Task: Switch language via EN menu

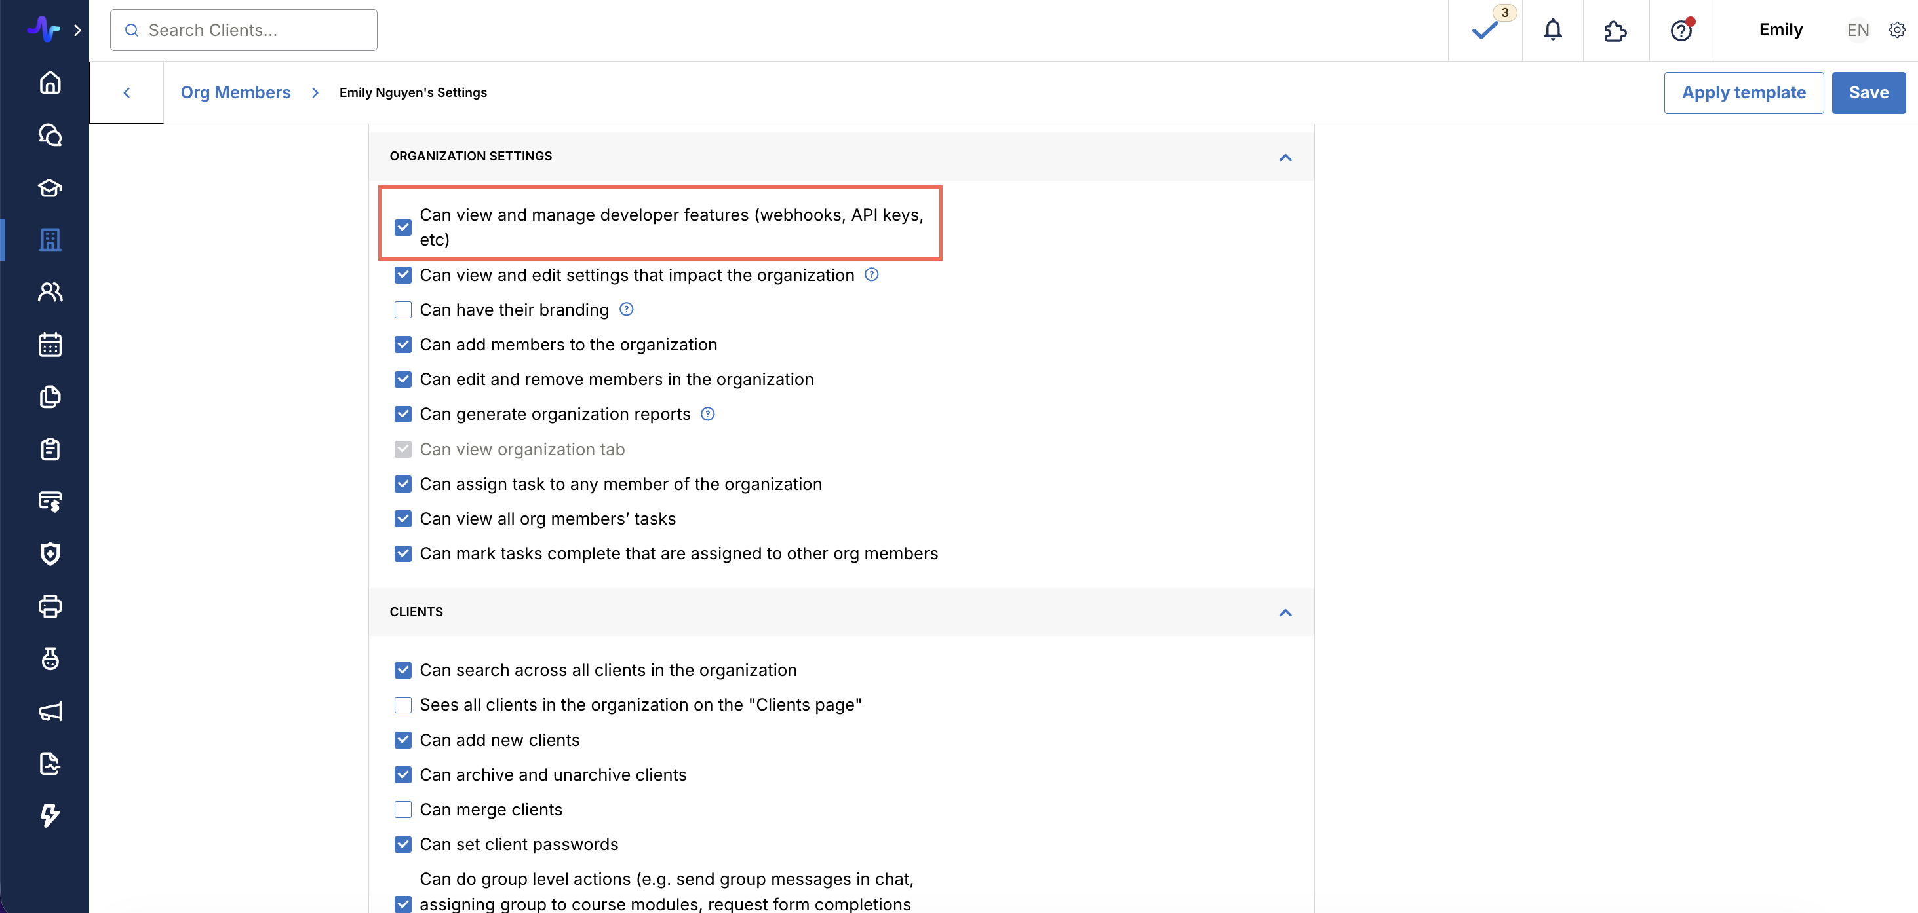Action: 1858,29
